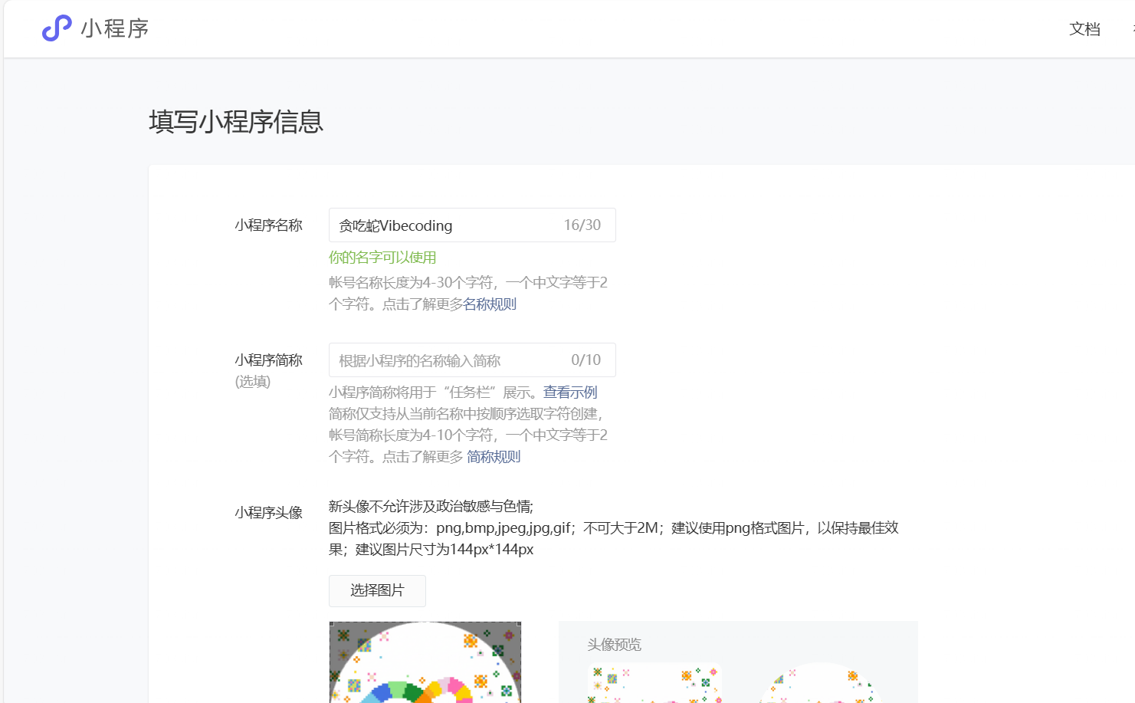Image resolution: width=1135 pixels, height=703 pixels.
Task: Click the square avatar preview
Action: click(x=654, y=684)
